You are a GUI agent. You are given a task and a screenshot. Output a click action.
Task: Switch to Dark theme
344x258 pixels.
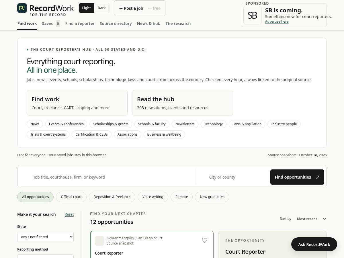pyautogui.click(x=102, y=8)
